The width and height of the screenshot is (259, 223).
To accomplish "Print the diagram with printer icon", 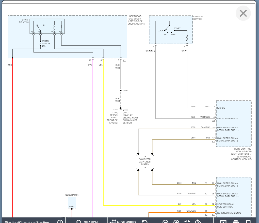I will click(236, 222).
